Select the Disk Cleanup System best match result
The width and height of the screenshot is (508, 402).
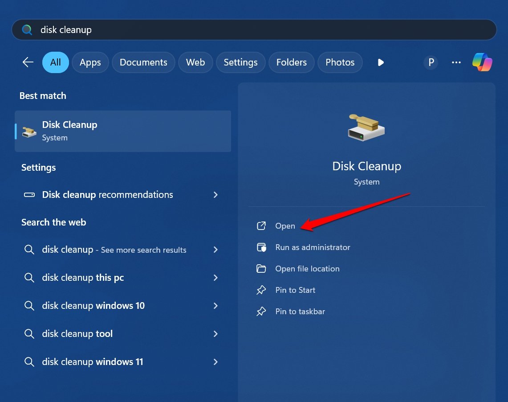click(x=123, y=131)
